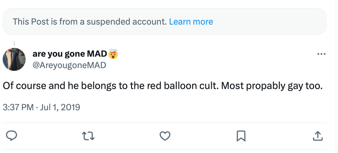Open the share post icon

(x=318, y=135)
